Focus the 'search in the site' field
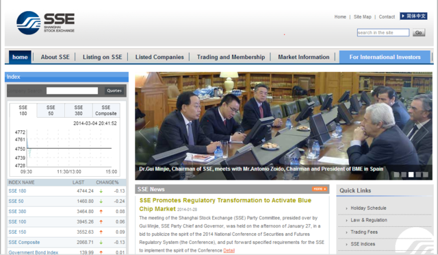 (383, 32)
